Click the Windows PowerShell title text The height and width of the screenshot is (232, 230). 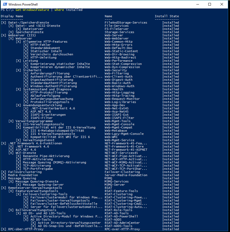[23, 5]
